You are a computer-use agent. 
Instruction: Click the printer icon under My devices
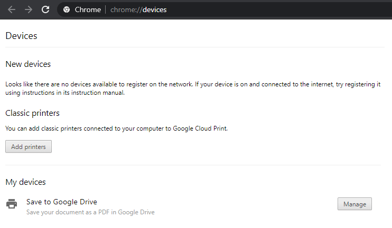(11, 204)
